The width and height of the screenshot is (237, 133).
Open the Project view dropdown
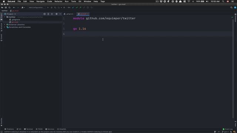click(x=10, y=14)
